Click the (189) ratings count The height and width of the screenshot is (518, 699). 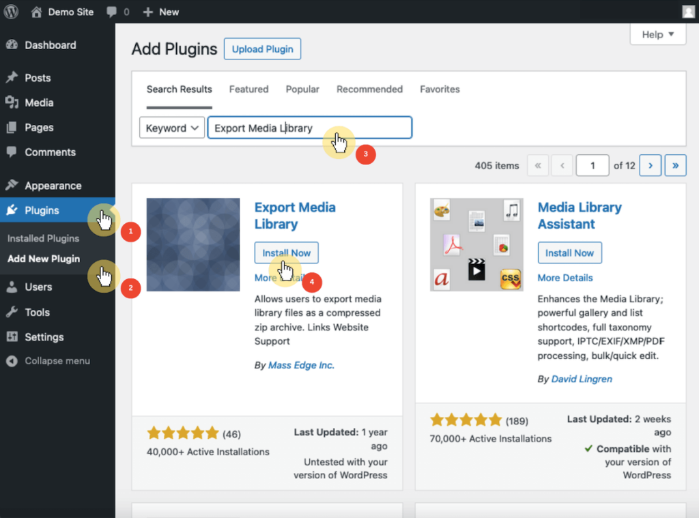517,421
